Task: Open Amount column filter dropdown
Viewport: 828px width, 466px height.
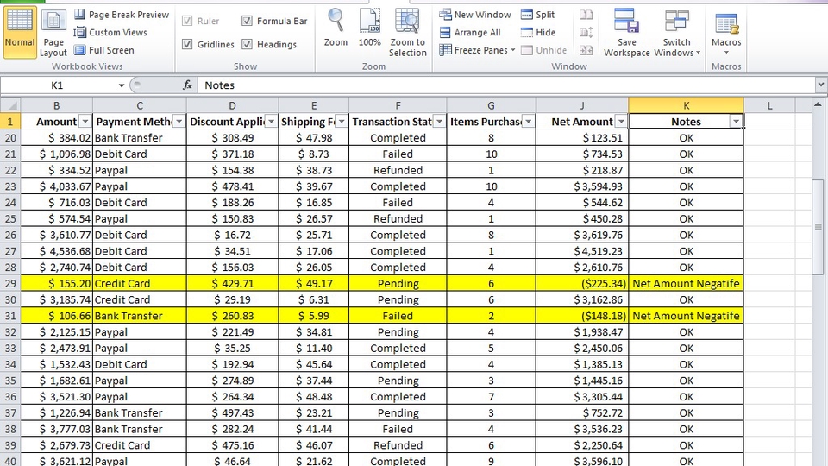Action: (x=85, y=122)
